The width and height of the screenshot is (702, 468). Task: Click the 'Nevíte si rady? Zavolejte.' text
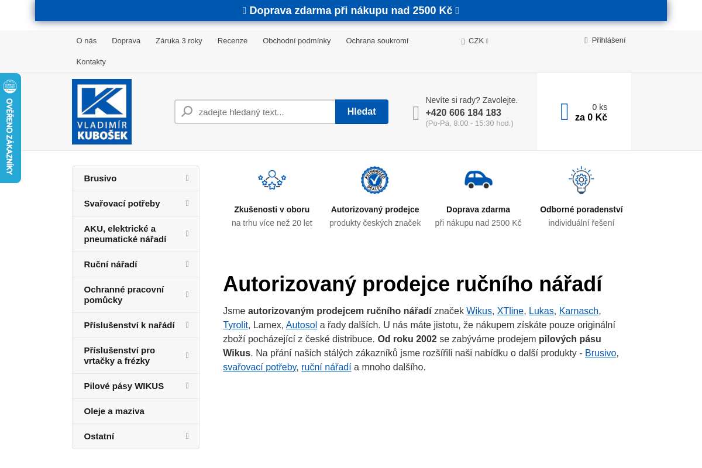(x=472, y=100)
